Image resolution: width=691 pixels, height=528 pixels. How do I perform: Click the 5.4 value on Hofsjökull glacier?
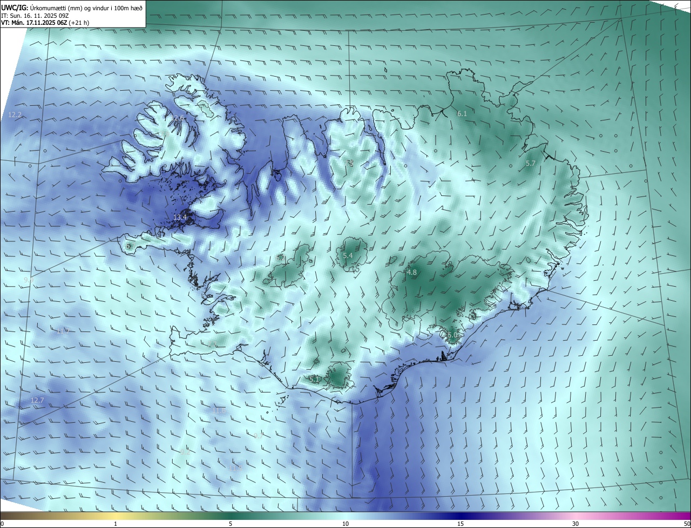[348, 255]
